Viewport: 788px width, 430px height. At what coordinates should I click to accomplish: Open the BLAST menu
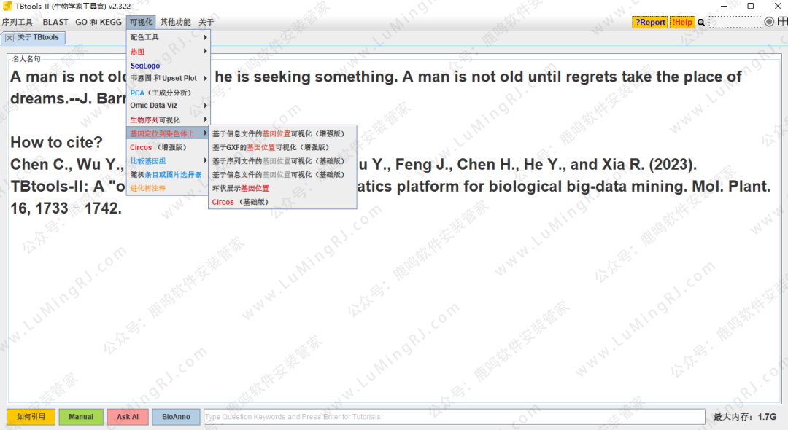click(x=55, y=23)
